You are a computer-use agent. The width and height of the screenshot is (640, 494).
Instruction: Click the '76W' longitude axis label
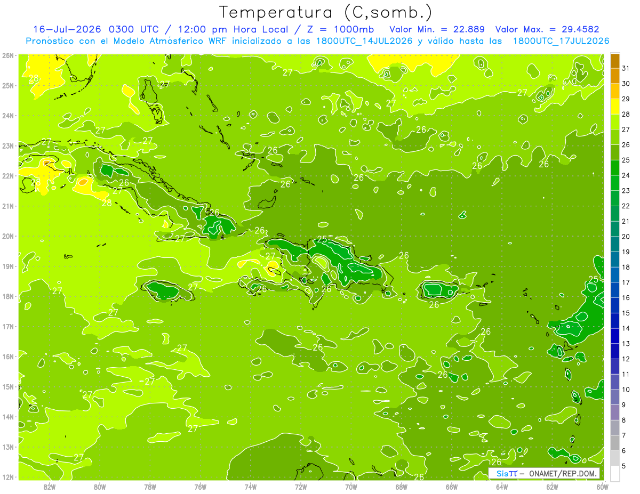pyautogui.click(x=200, y=487)
